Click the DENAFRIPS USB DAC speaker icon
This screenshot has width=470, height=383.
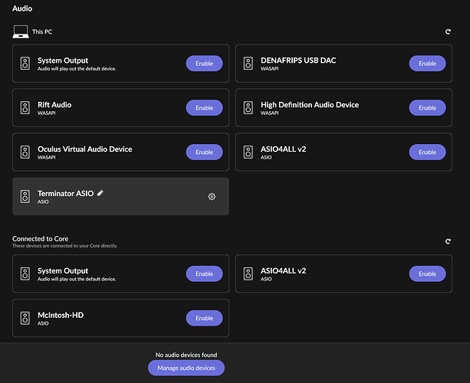click(248, 64)
